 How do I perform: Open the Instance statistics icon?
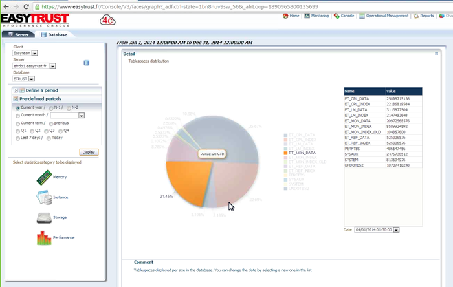coord(43,197)
